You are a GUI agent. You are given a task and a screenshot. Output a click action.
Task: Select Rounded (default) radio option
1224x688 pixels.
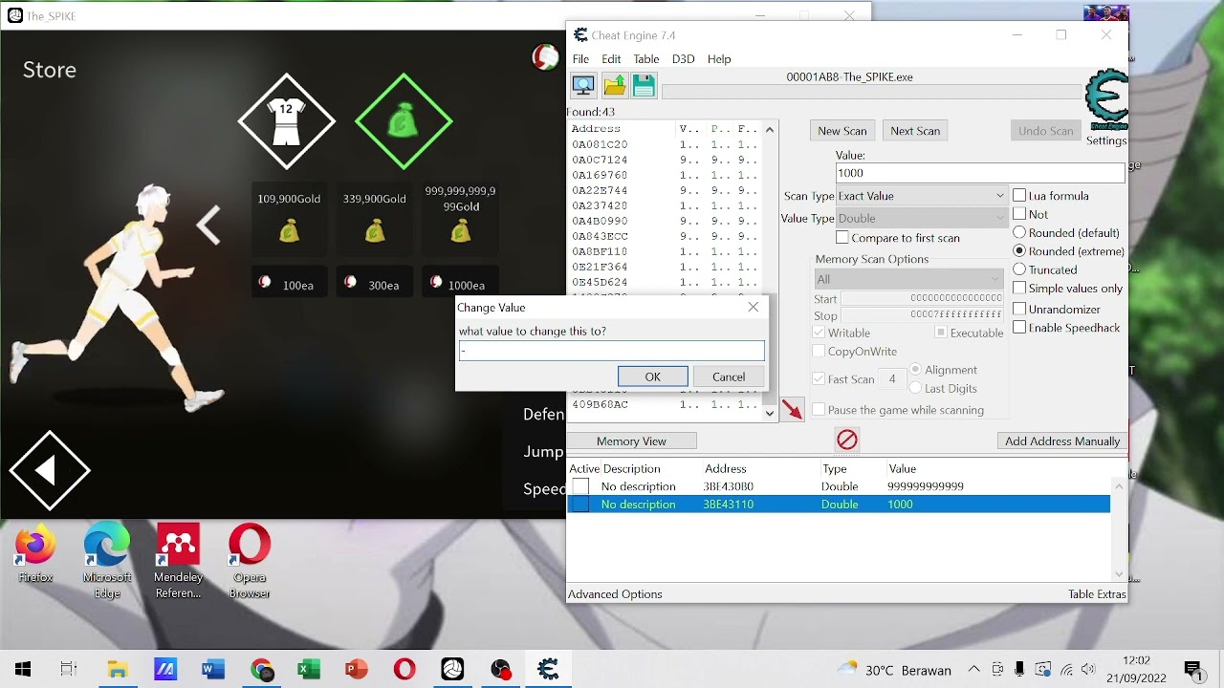click(x=1019, y=232)
